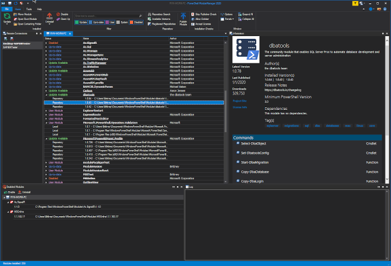Click Uninstall in Disabled Modules panel
This screenshot has width=391, height=266.
24,192
